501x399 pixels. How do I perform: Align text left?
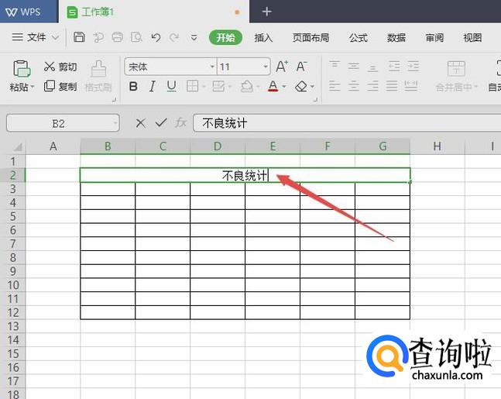click(x=335, y=86)
